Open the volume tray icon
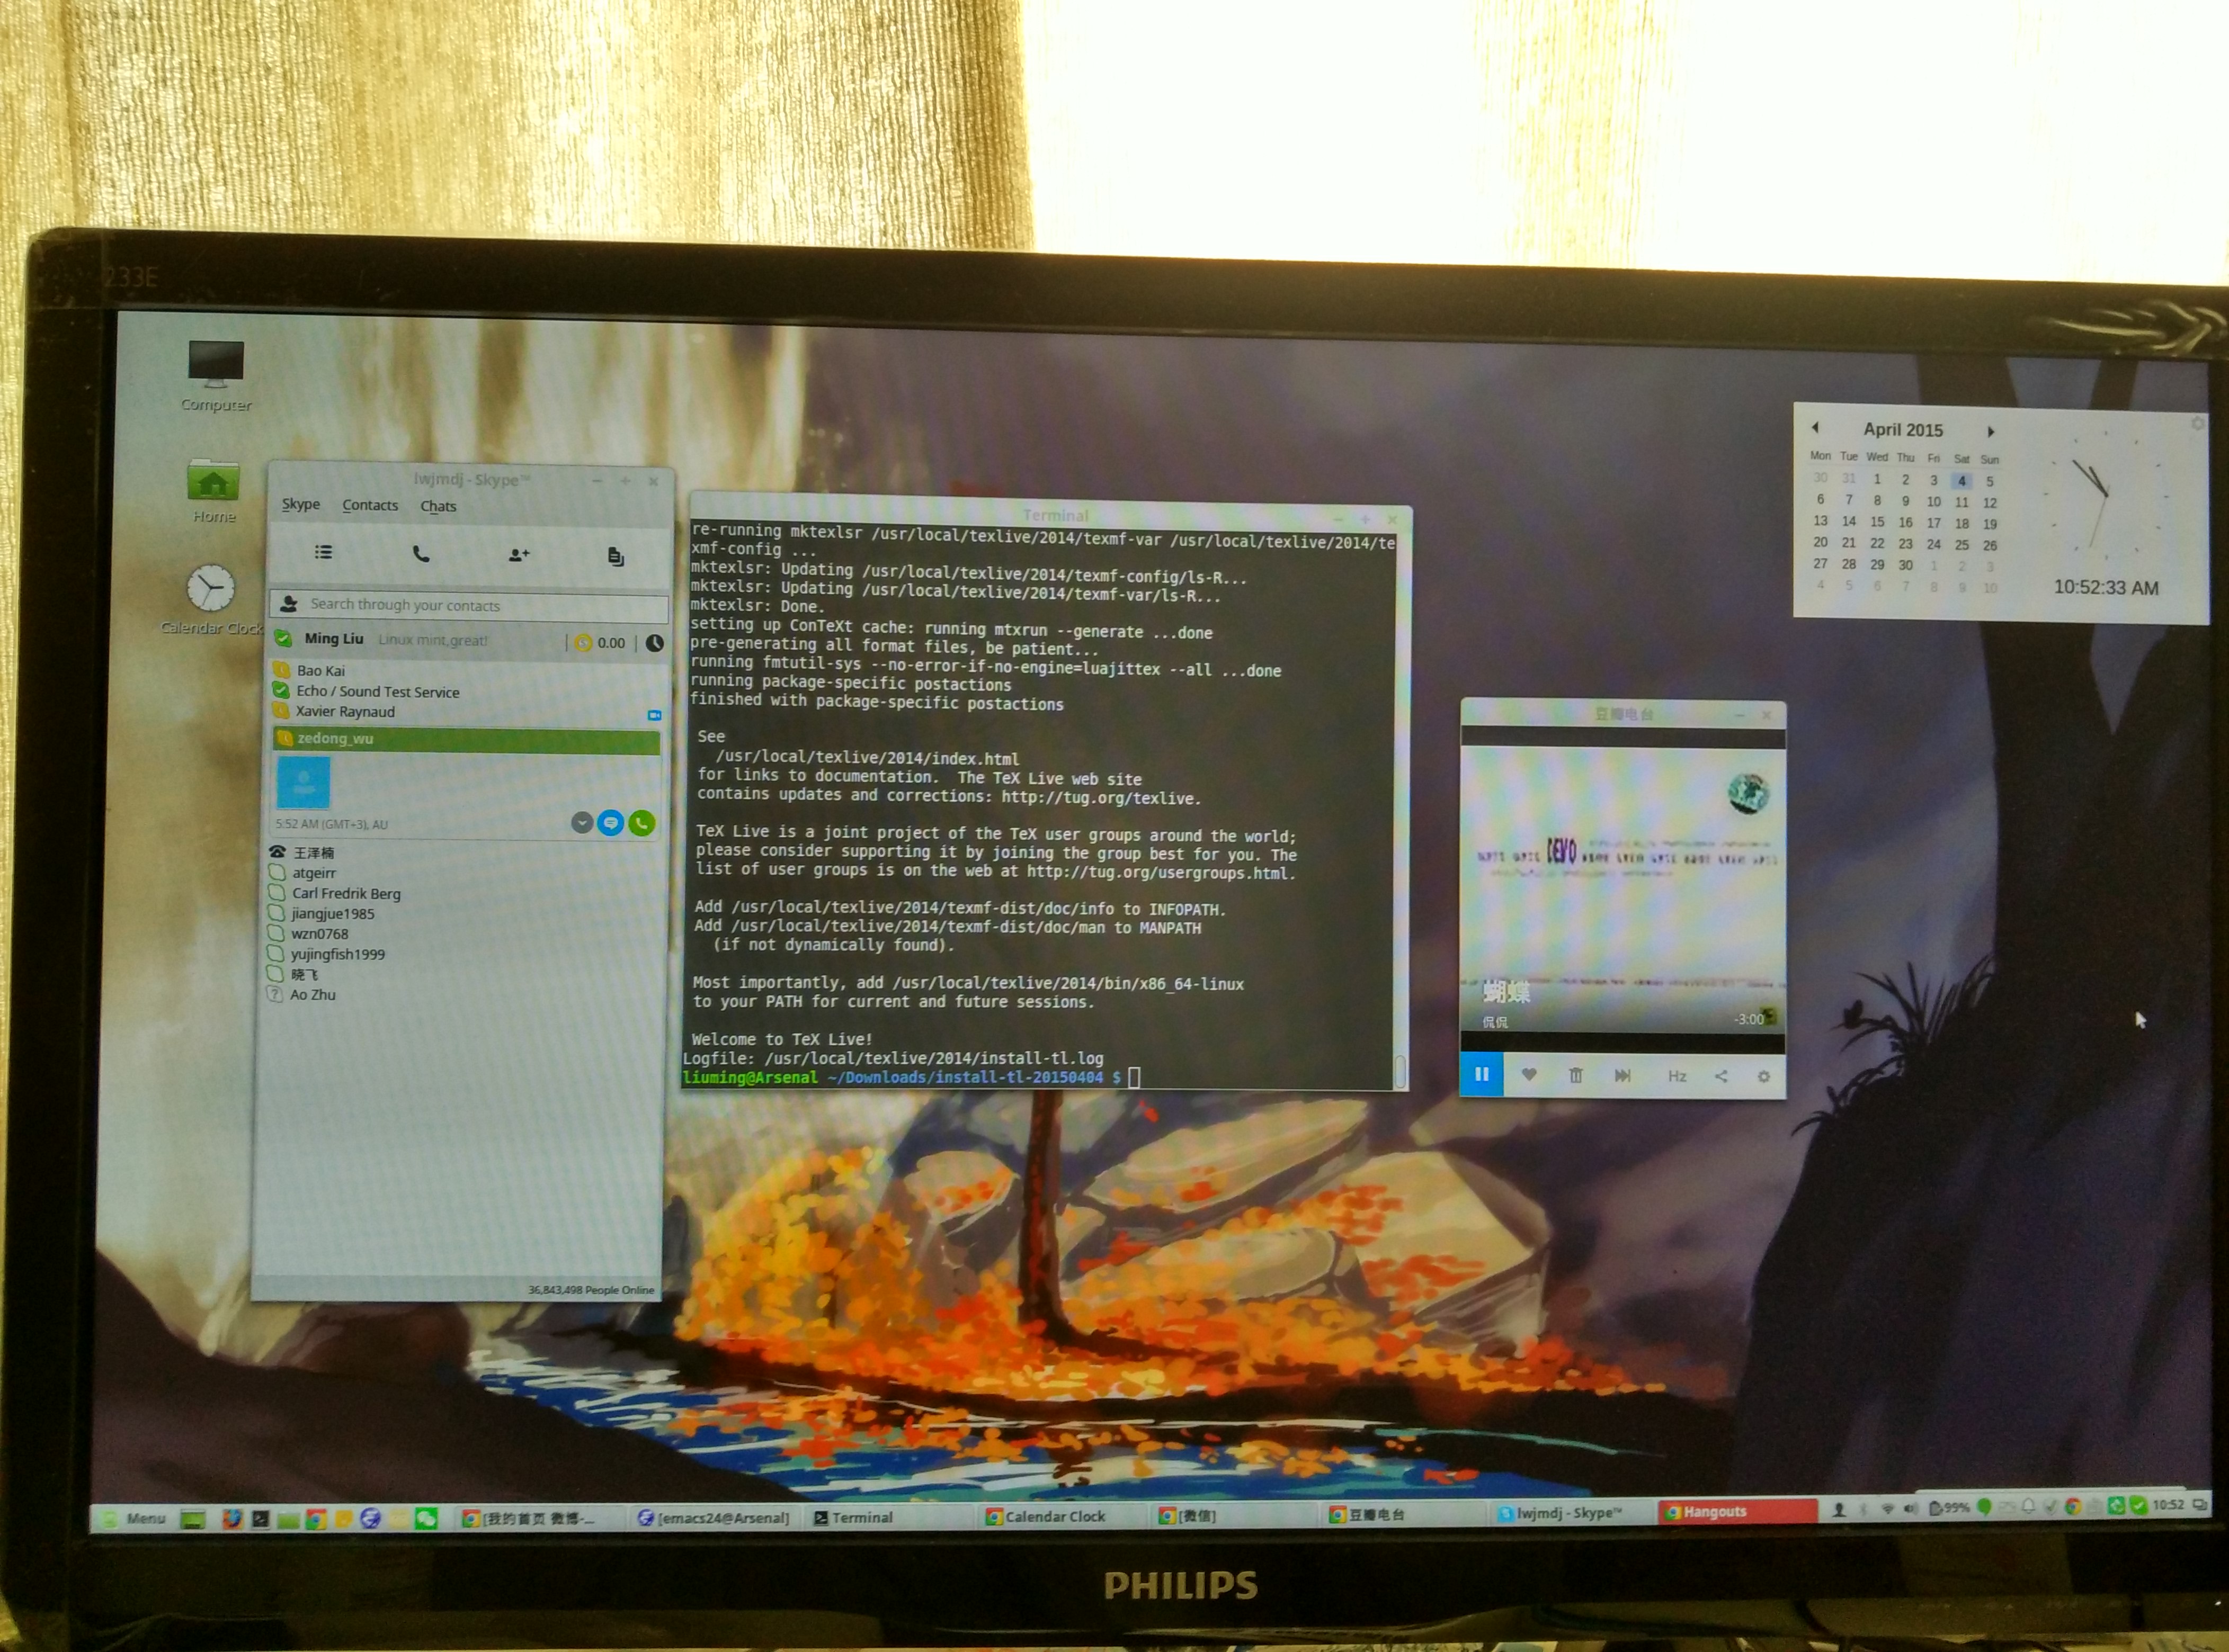This screenshot has height=1652, width=2229. pos(1910,1508)
